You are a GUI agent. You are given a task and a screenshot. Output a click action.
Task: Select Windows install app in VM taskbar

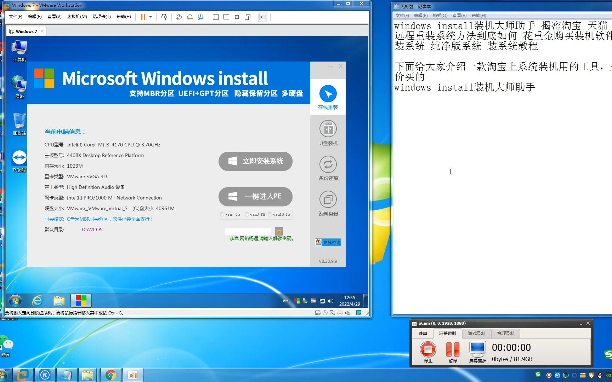(81, 301)
